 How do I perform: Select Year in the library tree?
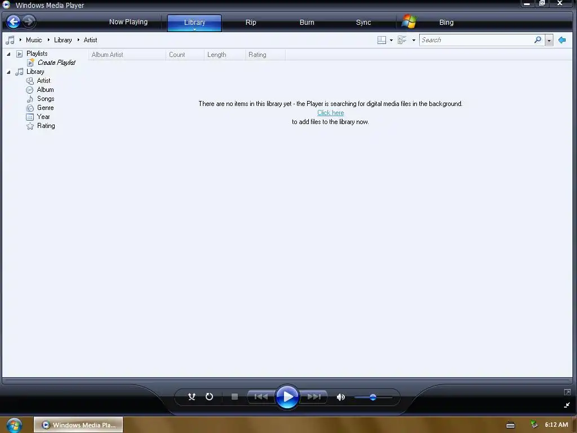pos(43,117)
